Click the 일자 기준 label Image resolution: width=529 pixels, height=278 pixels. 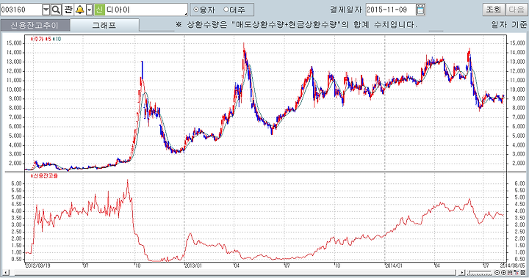509,25
